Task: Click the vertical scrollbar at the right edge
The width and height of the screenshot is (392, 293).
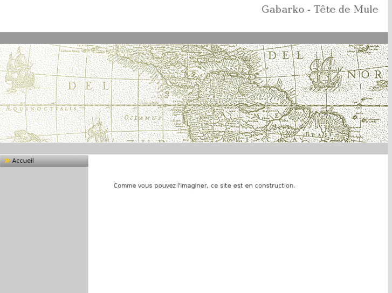Action: (390, 146)
